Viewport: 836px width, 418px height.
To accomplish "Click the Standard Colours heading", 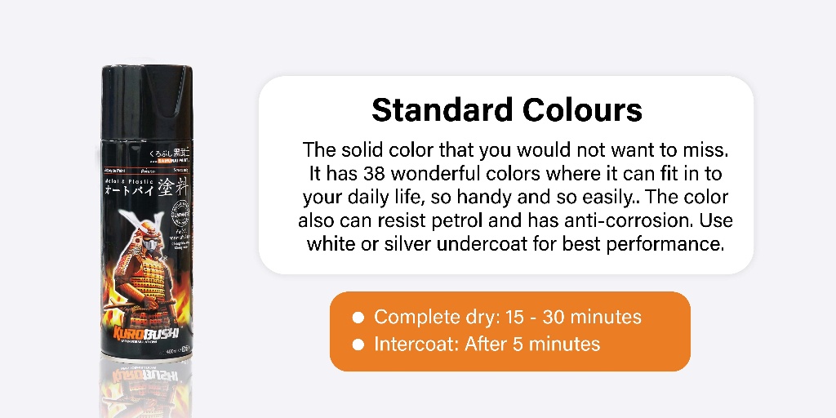I will point(507,110).
